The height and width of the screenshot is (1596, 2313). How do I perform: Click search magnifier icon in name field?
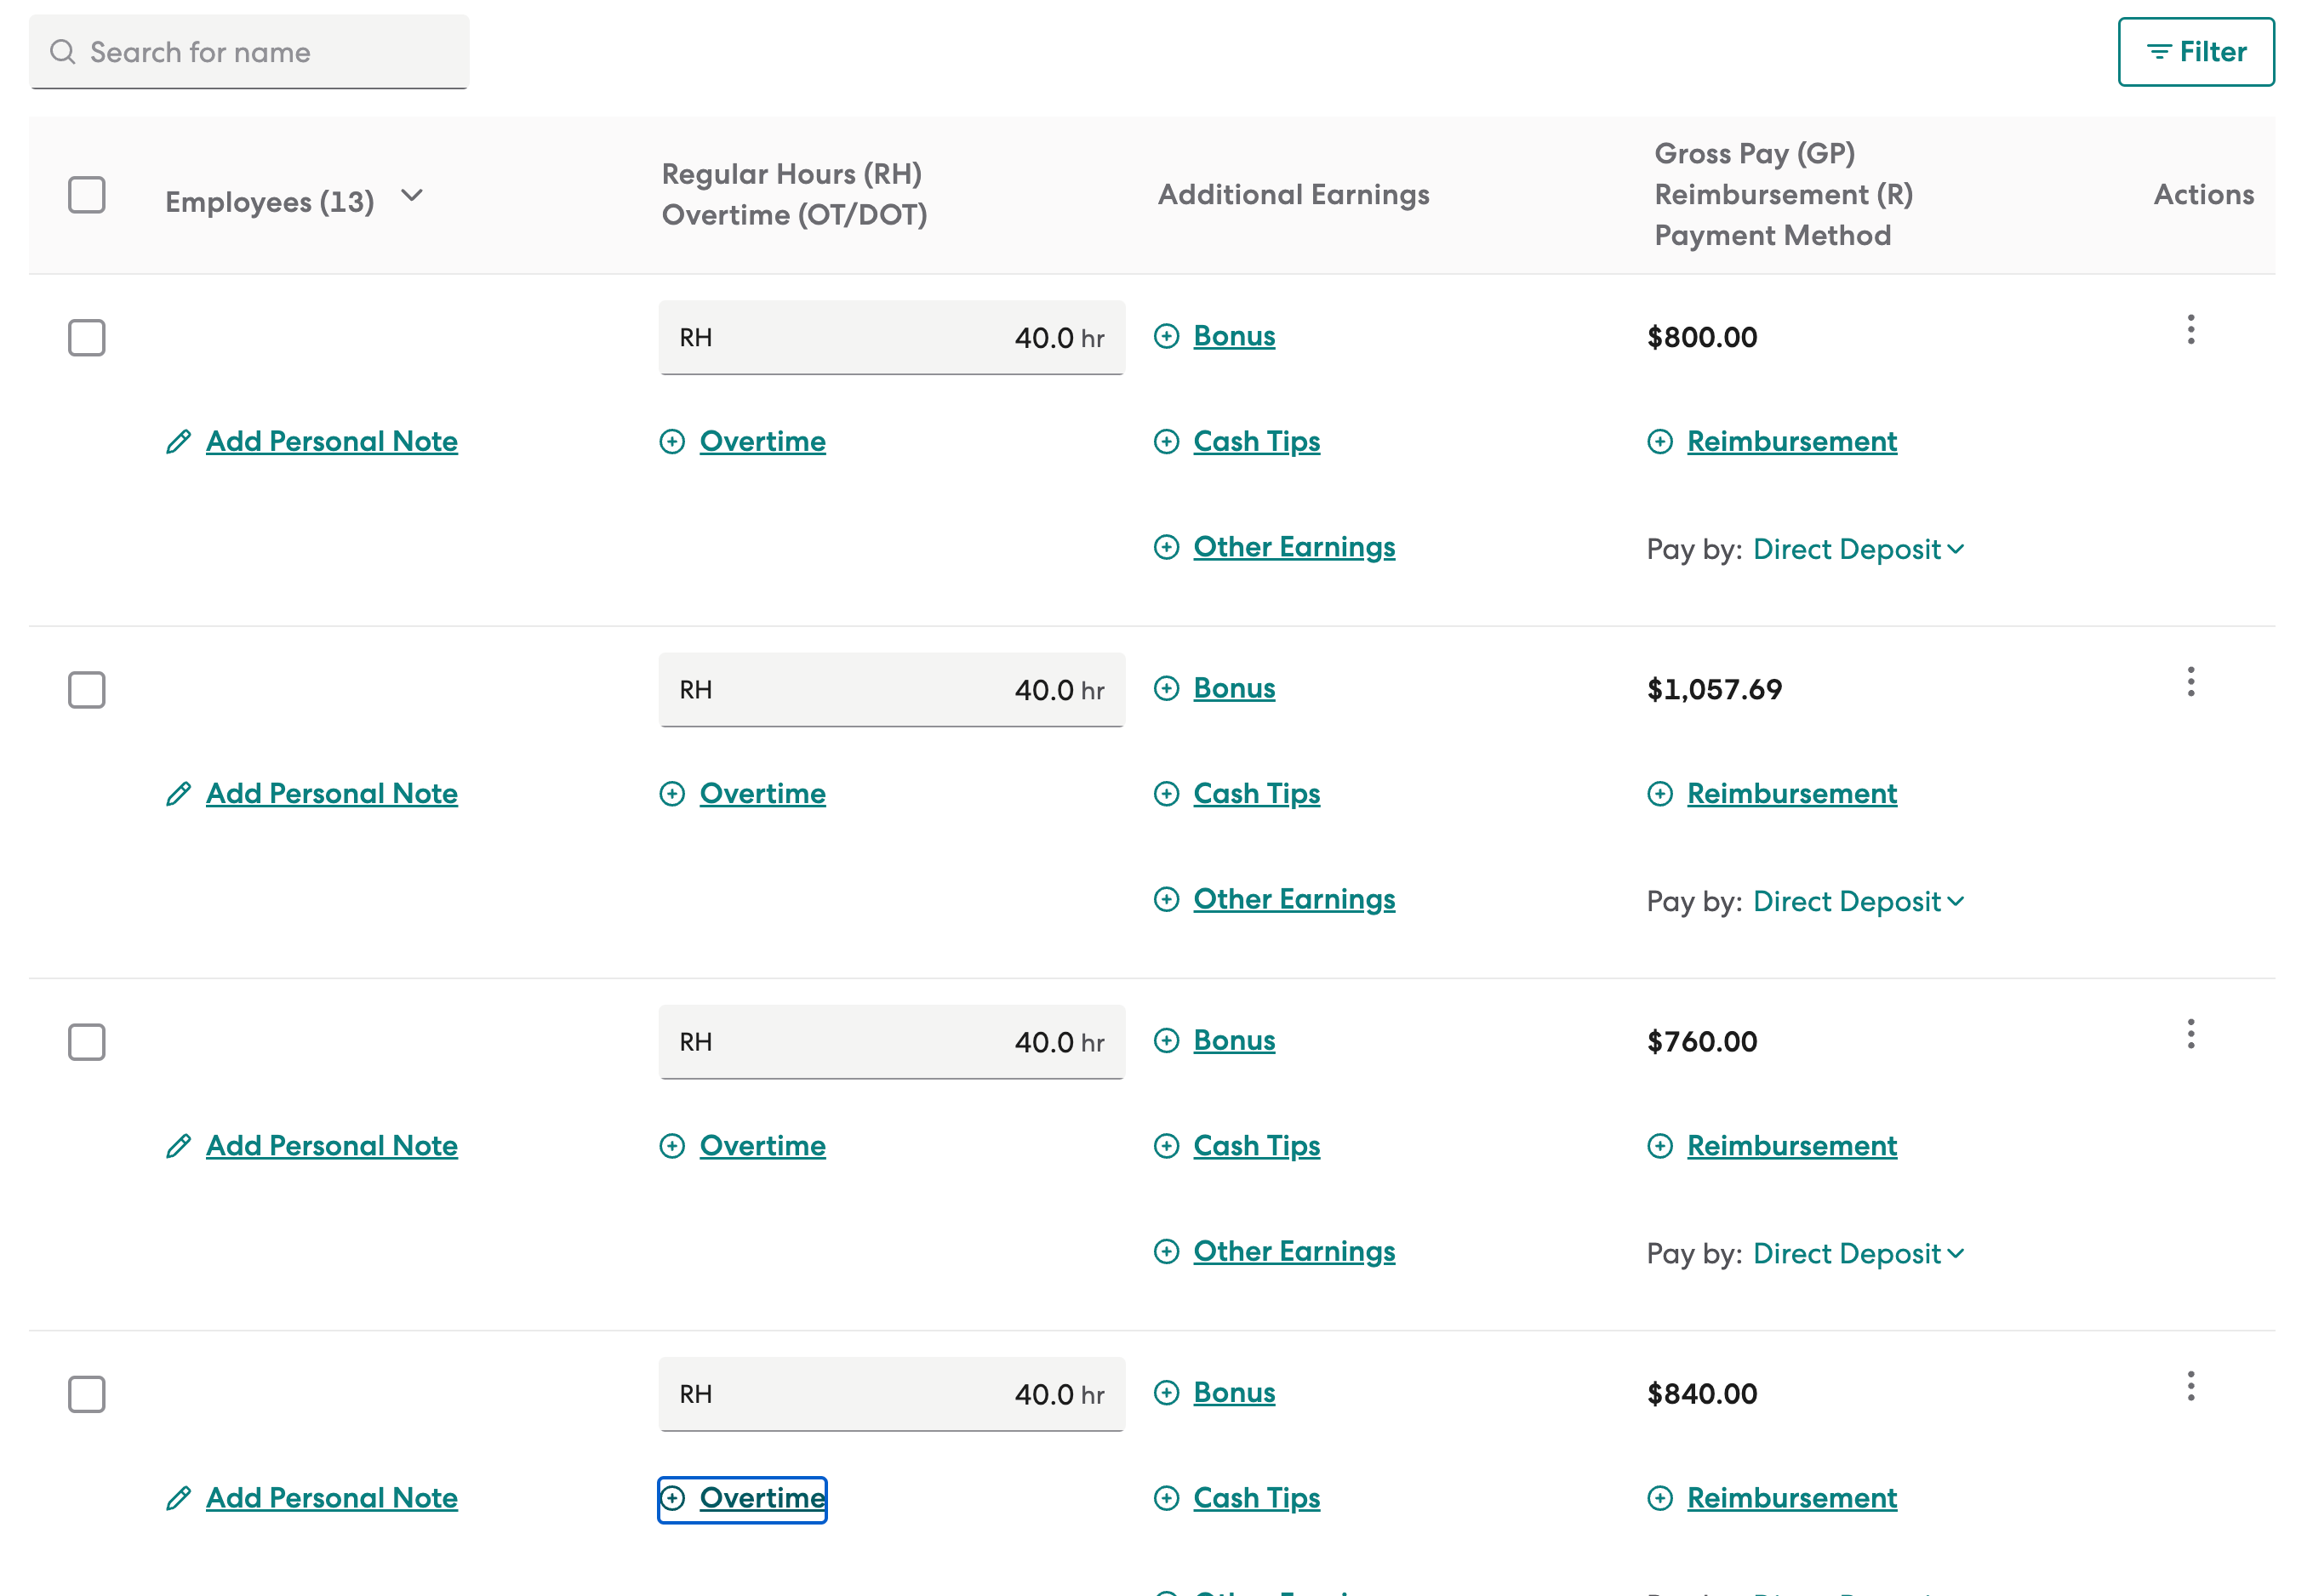63,52
